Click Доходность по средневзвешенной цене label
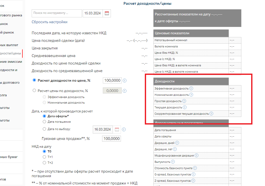The width and height of the screenshot is (265, 186). 67,71
